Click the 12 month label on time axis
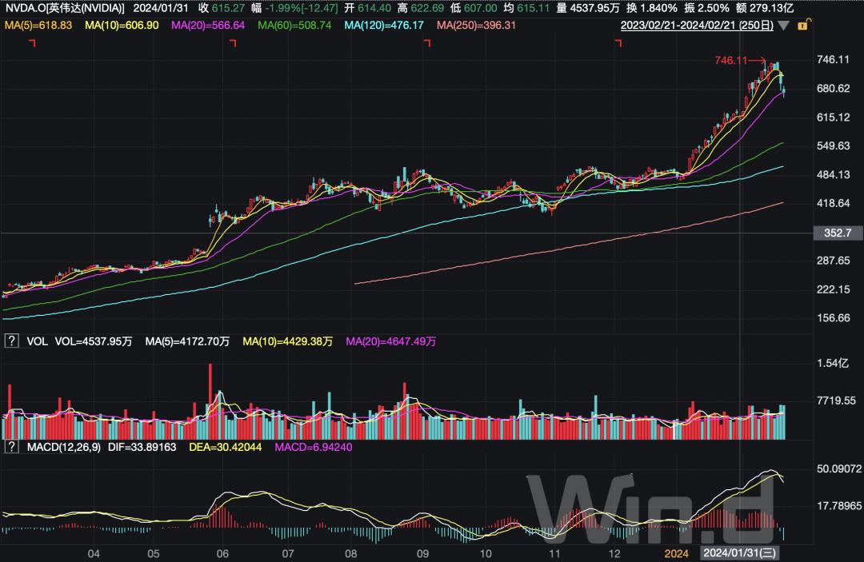The image size is (864, 562). tap(614, 554)
